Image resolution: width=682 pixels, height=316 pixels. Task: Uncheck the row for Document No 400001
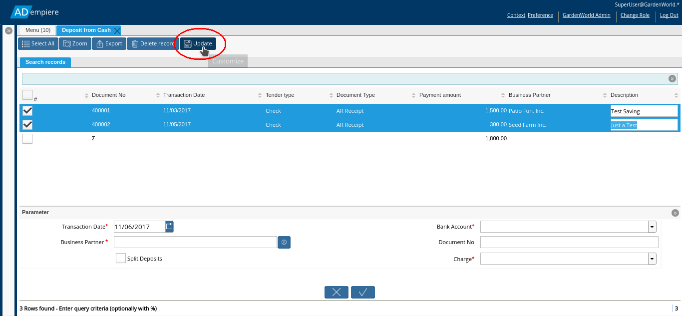[x=27, y=110]
